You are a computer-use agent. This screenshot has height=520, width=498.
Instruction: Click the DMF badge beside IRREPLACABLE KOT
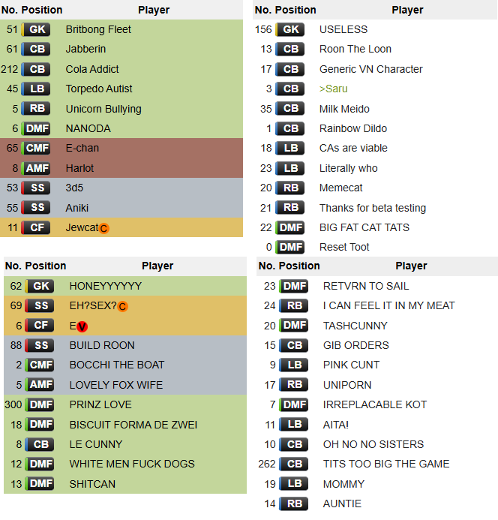point(293,404)
